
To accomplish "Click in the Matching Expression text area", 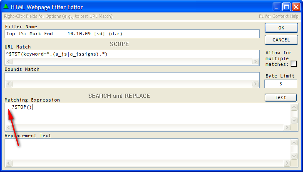I will pos(146,113).
